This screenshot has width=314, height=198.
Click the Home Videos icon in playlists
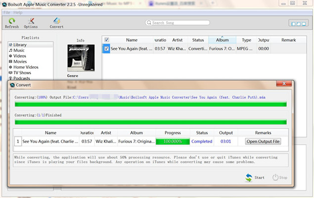[x=10, y=67]
